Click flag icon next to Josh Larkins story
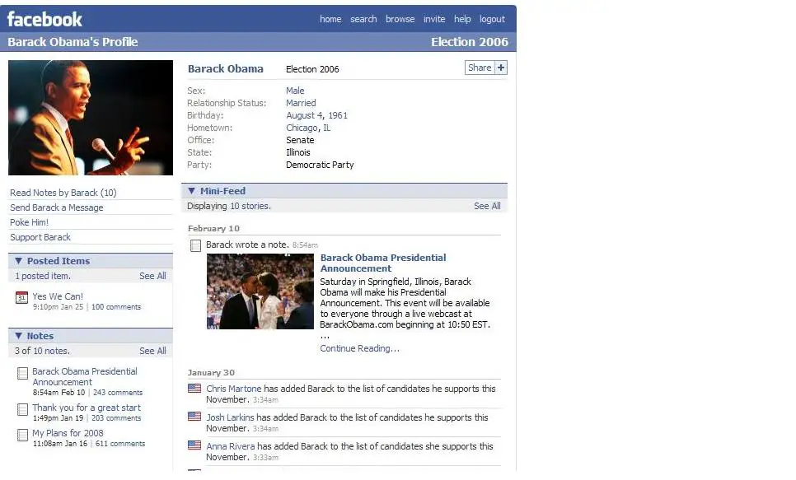Screen dimensions: 796x480 [194, 416]
